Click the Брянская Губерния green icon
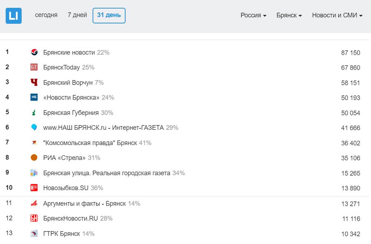Viewport: 371px width, 244px height. tap(34, 113)
